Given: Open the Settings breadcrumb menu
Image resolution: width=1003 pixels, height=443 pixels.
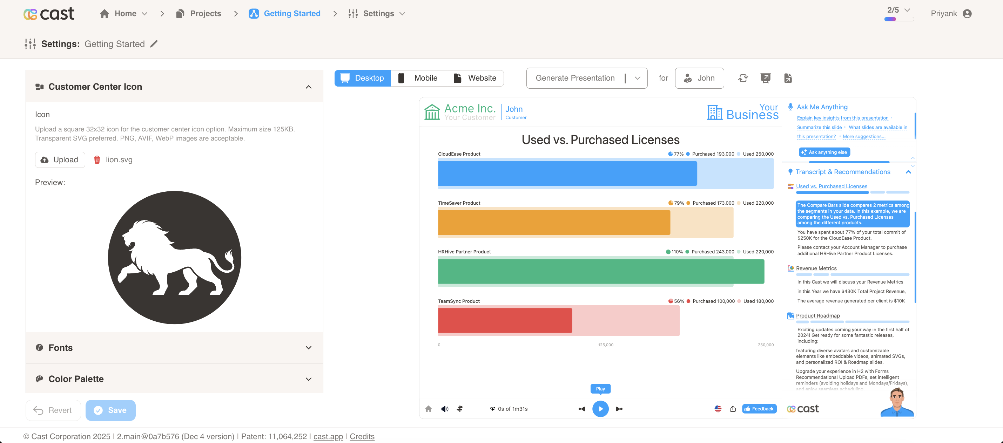Looking at the screenshot, I should (x=377, y=14).
